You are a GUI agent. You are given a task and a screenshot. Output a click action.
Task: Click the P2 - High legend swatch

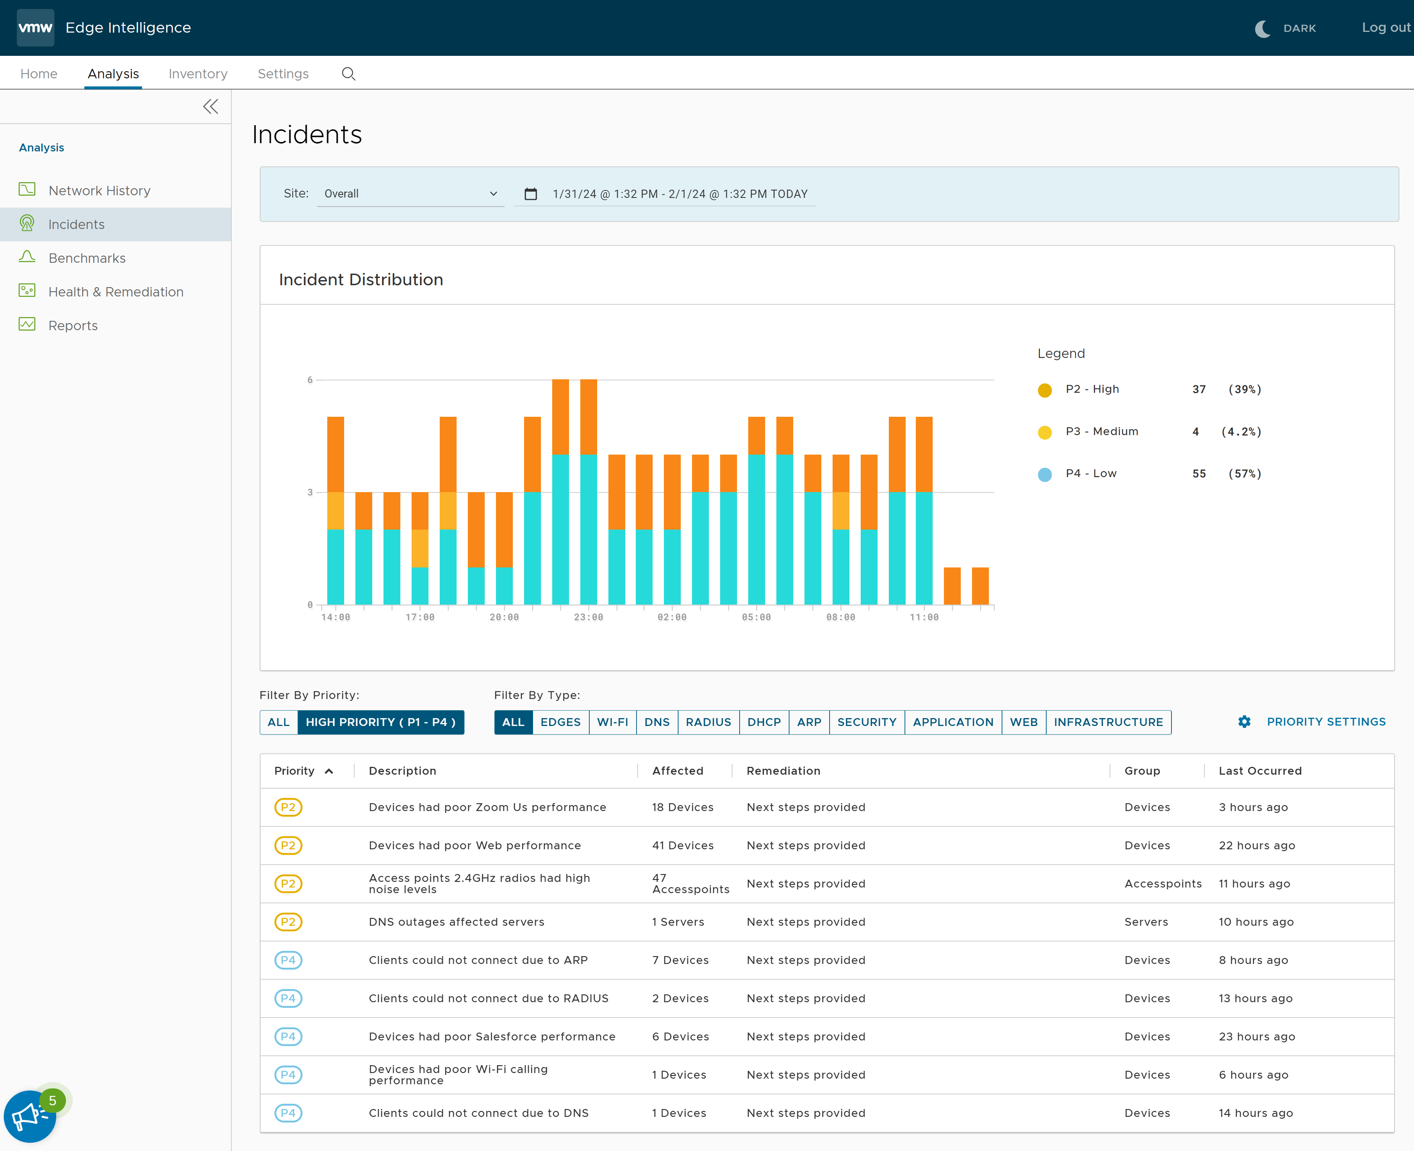click(x=1045, y=390)
